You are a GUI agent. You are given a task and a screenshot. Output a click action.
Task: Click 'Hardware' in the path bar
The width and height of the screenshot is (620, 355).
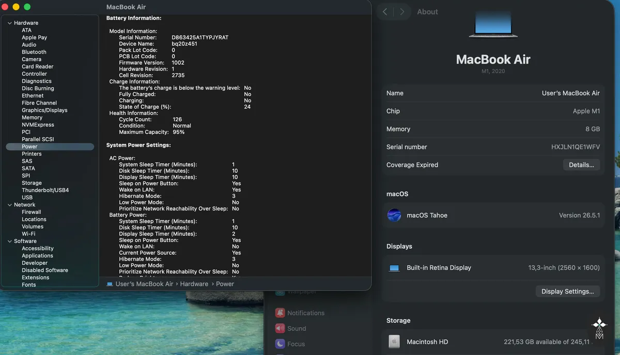[x=194, y=284]
